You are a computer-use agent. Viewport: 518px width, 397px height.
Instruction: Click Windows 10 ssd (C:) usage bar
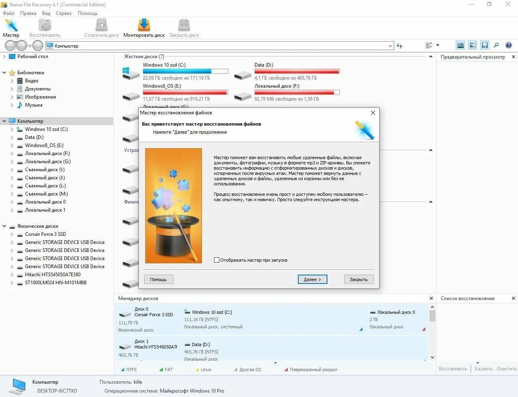pyautogui.click(x=185, y=71)
